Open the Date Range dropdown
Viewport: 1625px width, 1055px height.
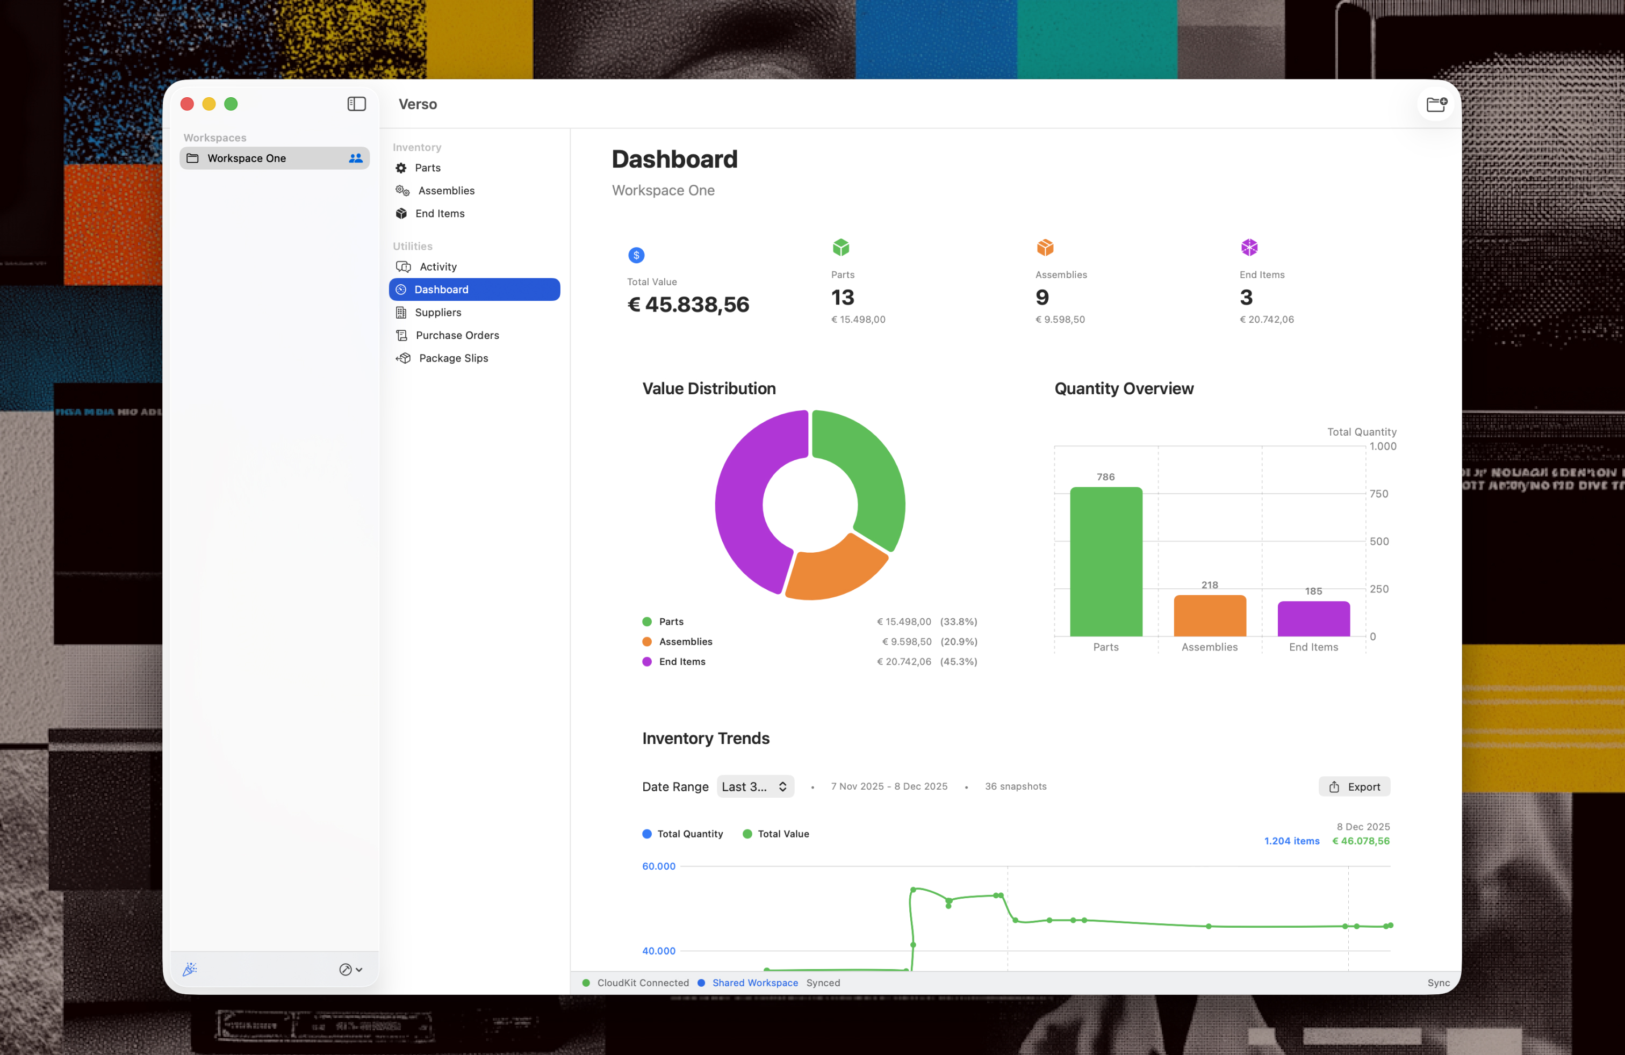click(754, 787)
